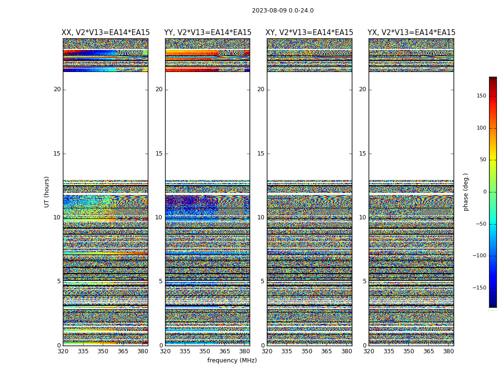This screenshot has height=384, width=504.
Task: Select the 'XX, V2*V13=EA14*EA15' panel title
Action: [x=106, y=33]
